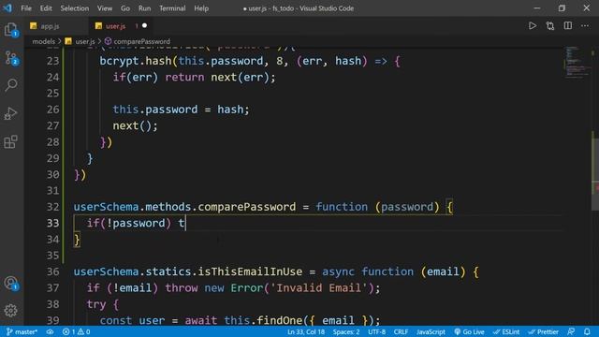
Task: Click 'this.password = hash' on line 26
Action: 178,110
